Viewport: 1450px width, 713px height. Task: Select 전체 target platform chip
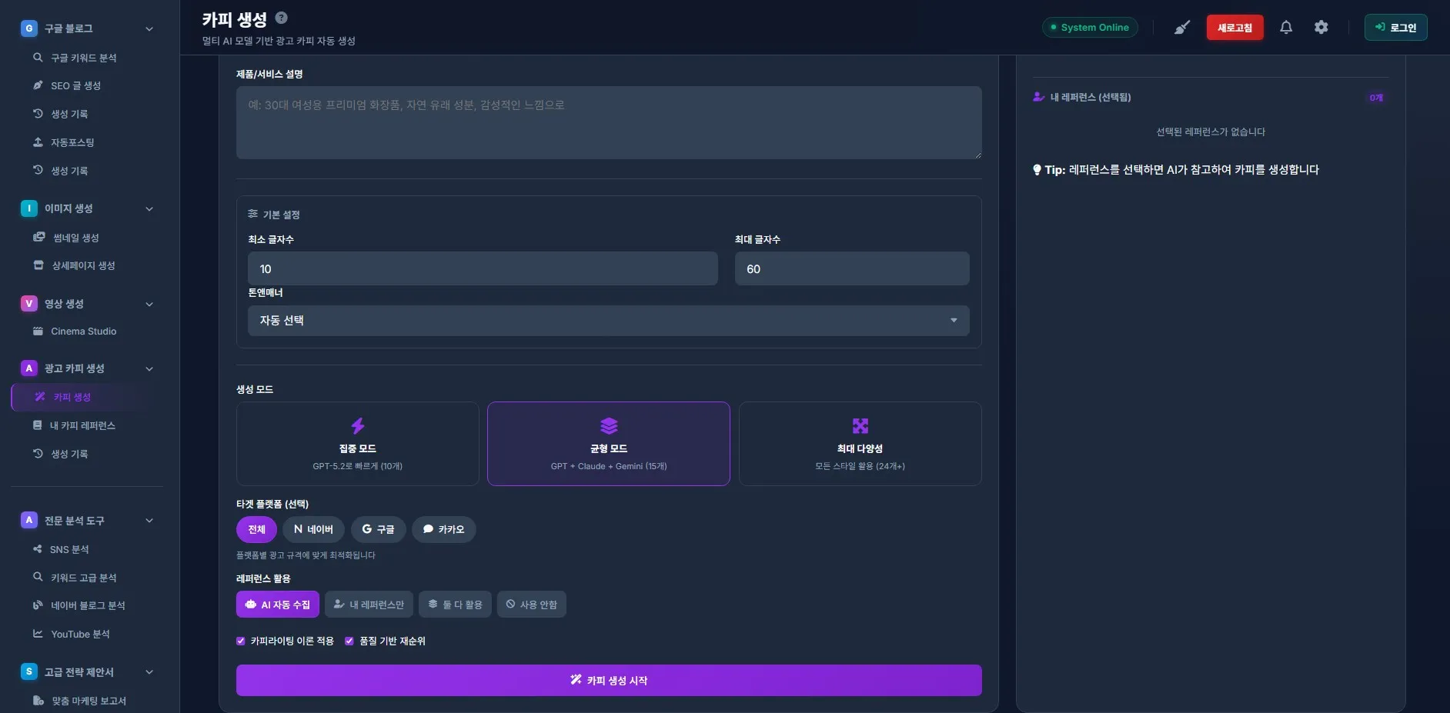point(256,529)
